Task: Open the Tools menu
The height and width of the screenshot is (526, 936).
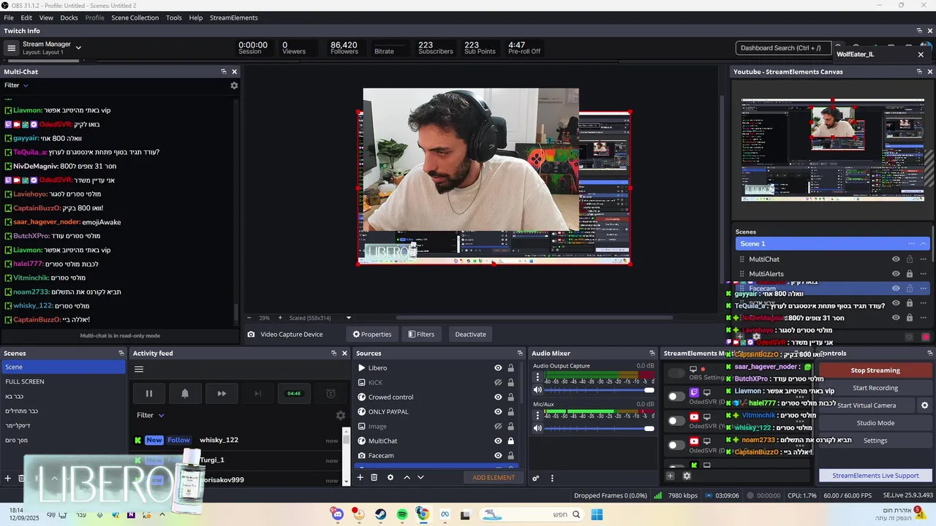Action: (174, 18)
